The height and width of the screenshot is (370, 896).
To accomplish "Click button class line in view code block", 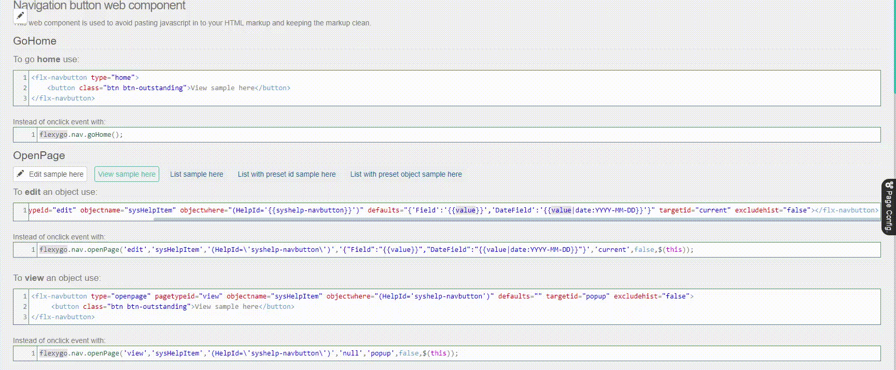I will [173, 307].
